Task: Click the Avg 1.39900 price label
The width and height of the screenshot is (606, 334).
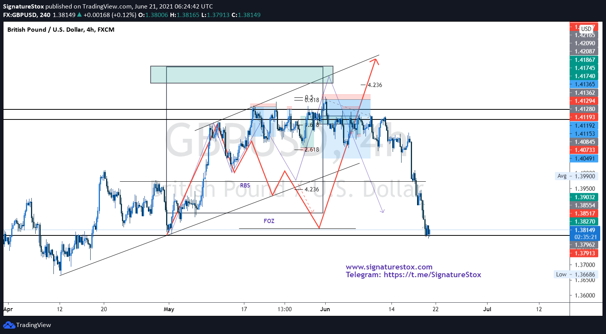Action: tap(576, 176)
